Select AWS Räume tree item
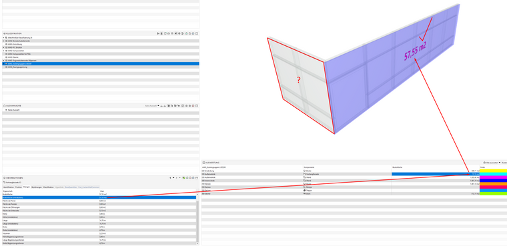Image resolution: width=507 pixels, height=246 pixels. (13, 57)
